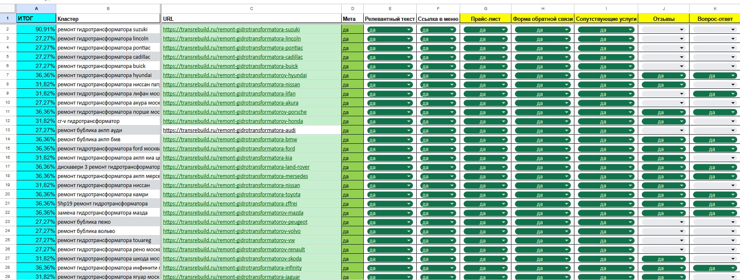The image size is (740, 280).
Task: Click the remont-gidrotransformatorov-hyundai link
Action: click(235, 75)
